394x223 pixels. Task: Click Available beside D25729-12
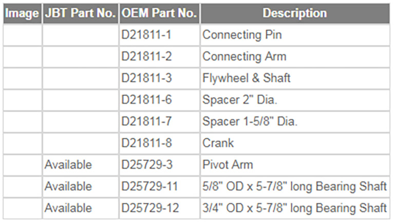(x=68, y=208)
